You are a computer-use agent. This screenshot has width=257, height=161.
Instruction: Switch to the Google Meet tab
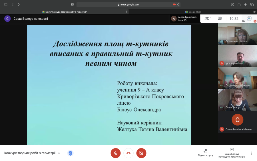tap(193, 12)
